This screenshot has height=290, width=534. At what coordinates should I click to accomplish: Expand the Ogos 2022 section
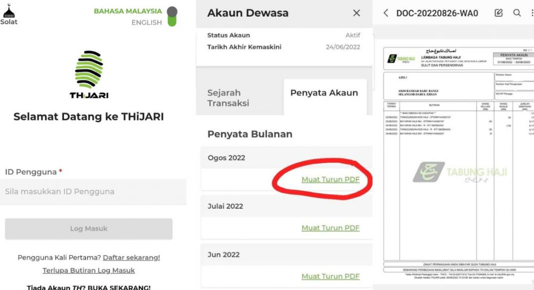(x=225, y=157)
